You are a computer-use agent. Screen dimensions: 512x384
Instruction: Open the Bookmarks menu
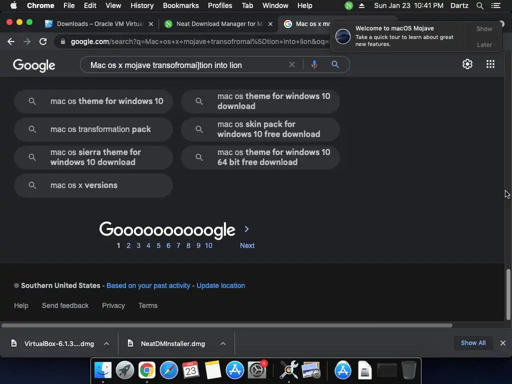pyautogui.click(x=181, y=5)
